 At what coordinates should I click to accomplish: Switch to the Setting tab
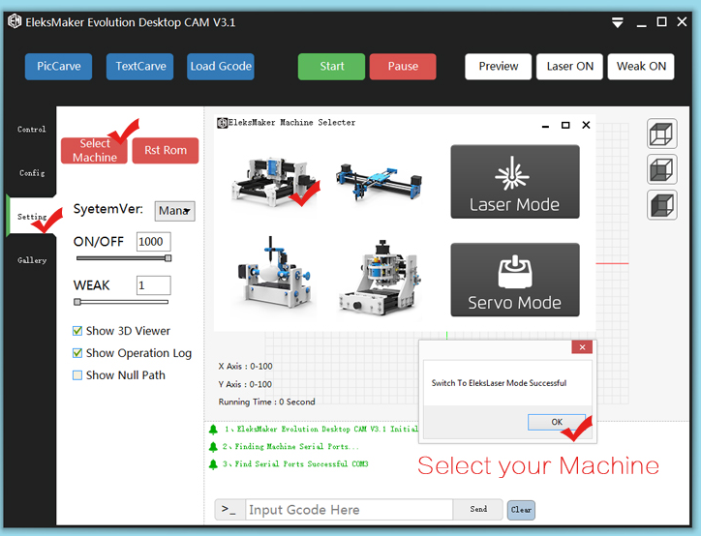31,217
